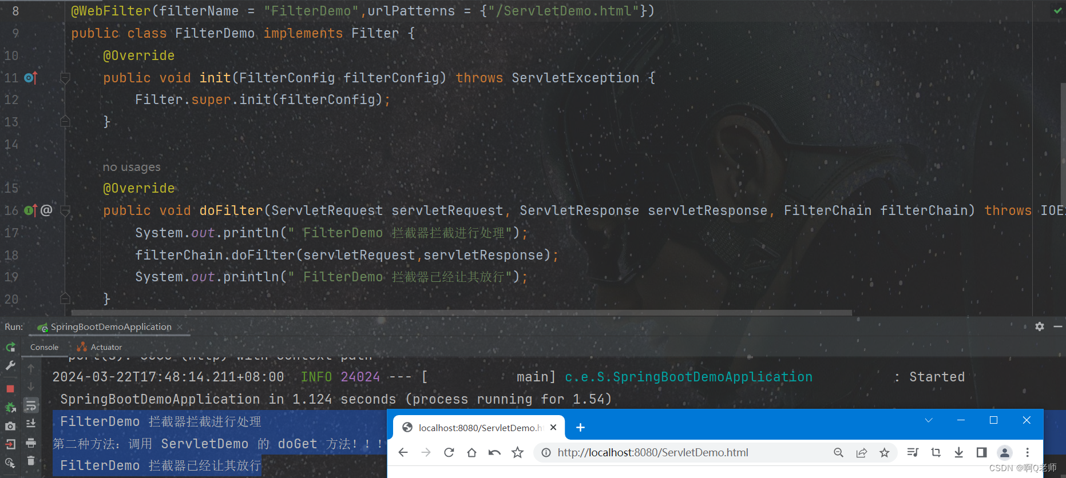Share this page from address bar
This screenshot has height=478, width=1066.
(x=861, y=453)
